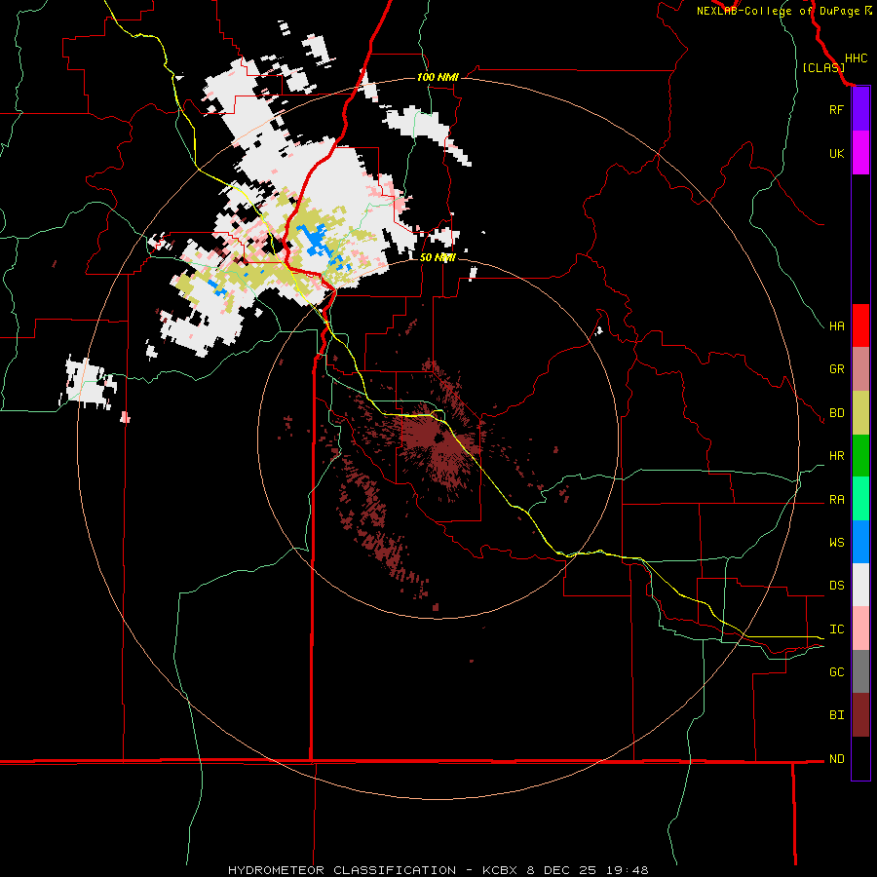Click the DS legend label
877x877 pixels.
(x=837, y=586)
